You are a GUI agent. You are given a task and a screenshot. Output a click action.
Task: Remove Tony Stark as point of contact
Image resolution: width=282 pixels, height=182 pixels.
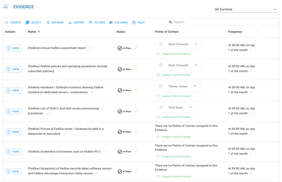(x=190, y=107)
